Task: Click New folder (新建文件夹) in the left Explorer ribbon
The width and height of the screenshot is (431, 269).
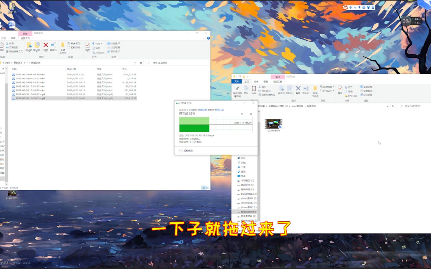Action: tap(63, 48)
